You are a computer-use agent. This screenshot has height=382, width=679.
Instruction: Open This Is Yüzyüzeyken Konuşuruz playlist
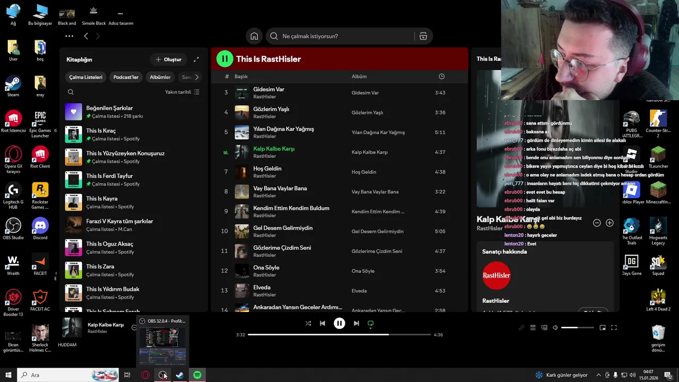(x=134, y=157)
